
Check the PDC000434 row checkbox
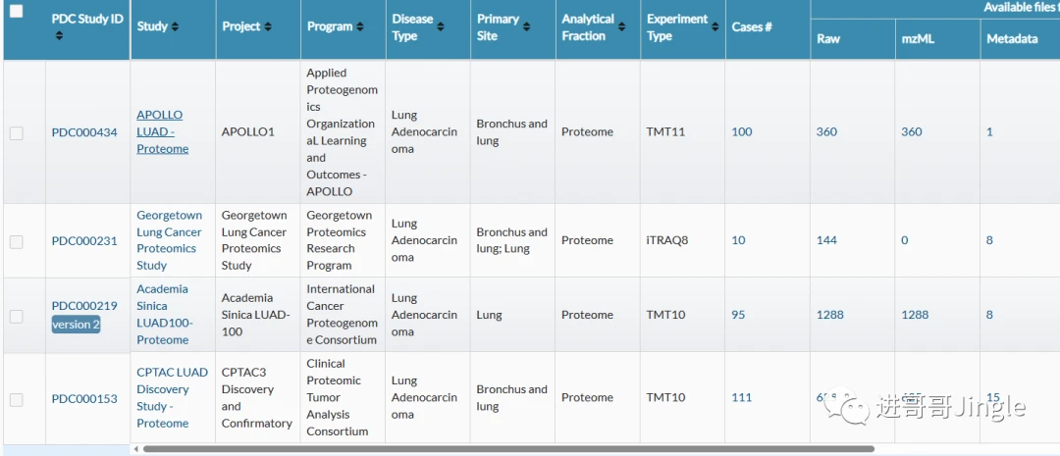point(16,132)
